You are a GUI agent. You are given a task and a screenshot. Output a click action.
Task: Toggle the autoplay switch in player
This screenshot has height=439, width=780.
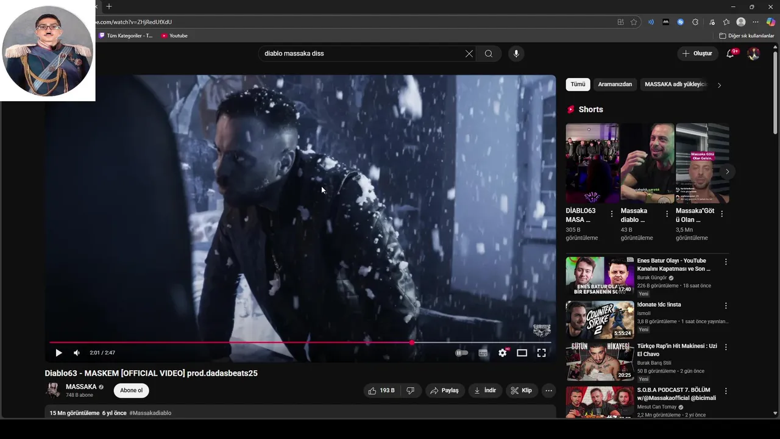(462, 352)
